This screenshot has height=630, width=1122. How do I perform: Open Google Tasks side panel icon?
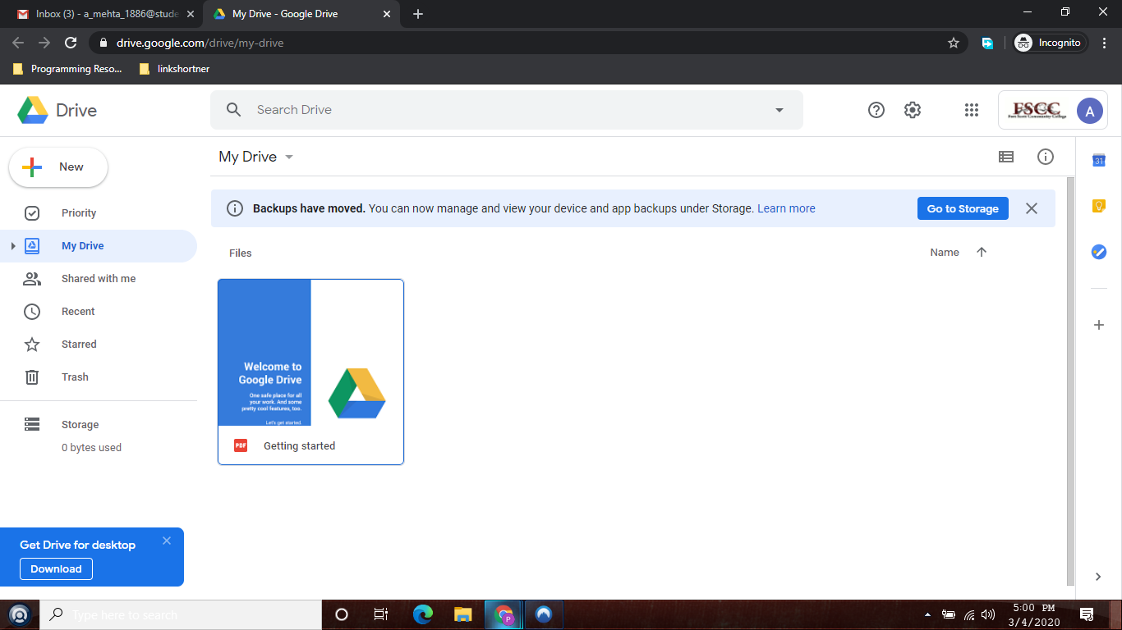(x=1099, y=252)
